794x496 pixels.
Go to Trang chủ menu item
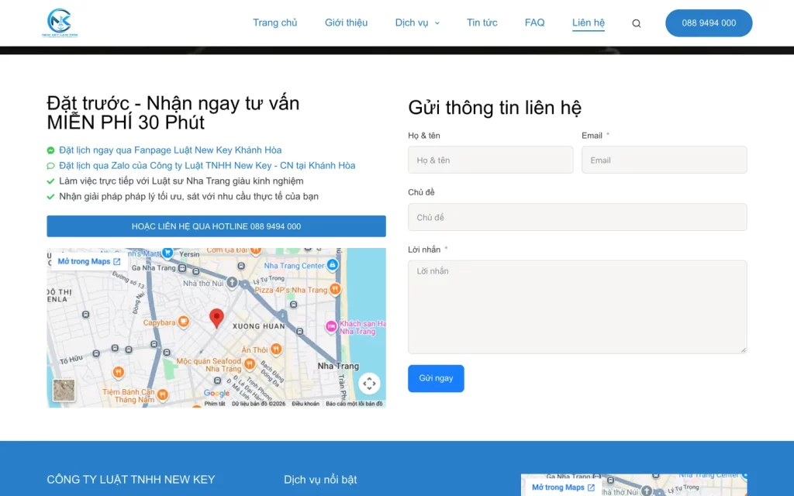275,22
